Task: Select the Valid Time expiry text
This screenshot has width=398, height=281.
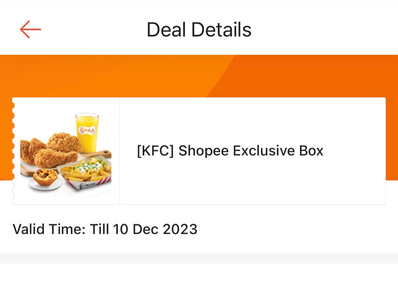Action: [105, 229]
